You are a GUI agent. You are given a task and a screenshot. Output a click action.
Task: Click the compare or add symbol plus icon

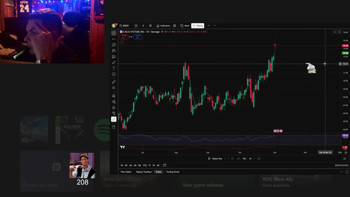pos(136,26)
